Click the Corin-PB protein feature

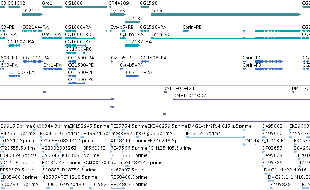(263, 69)
